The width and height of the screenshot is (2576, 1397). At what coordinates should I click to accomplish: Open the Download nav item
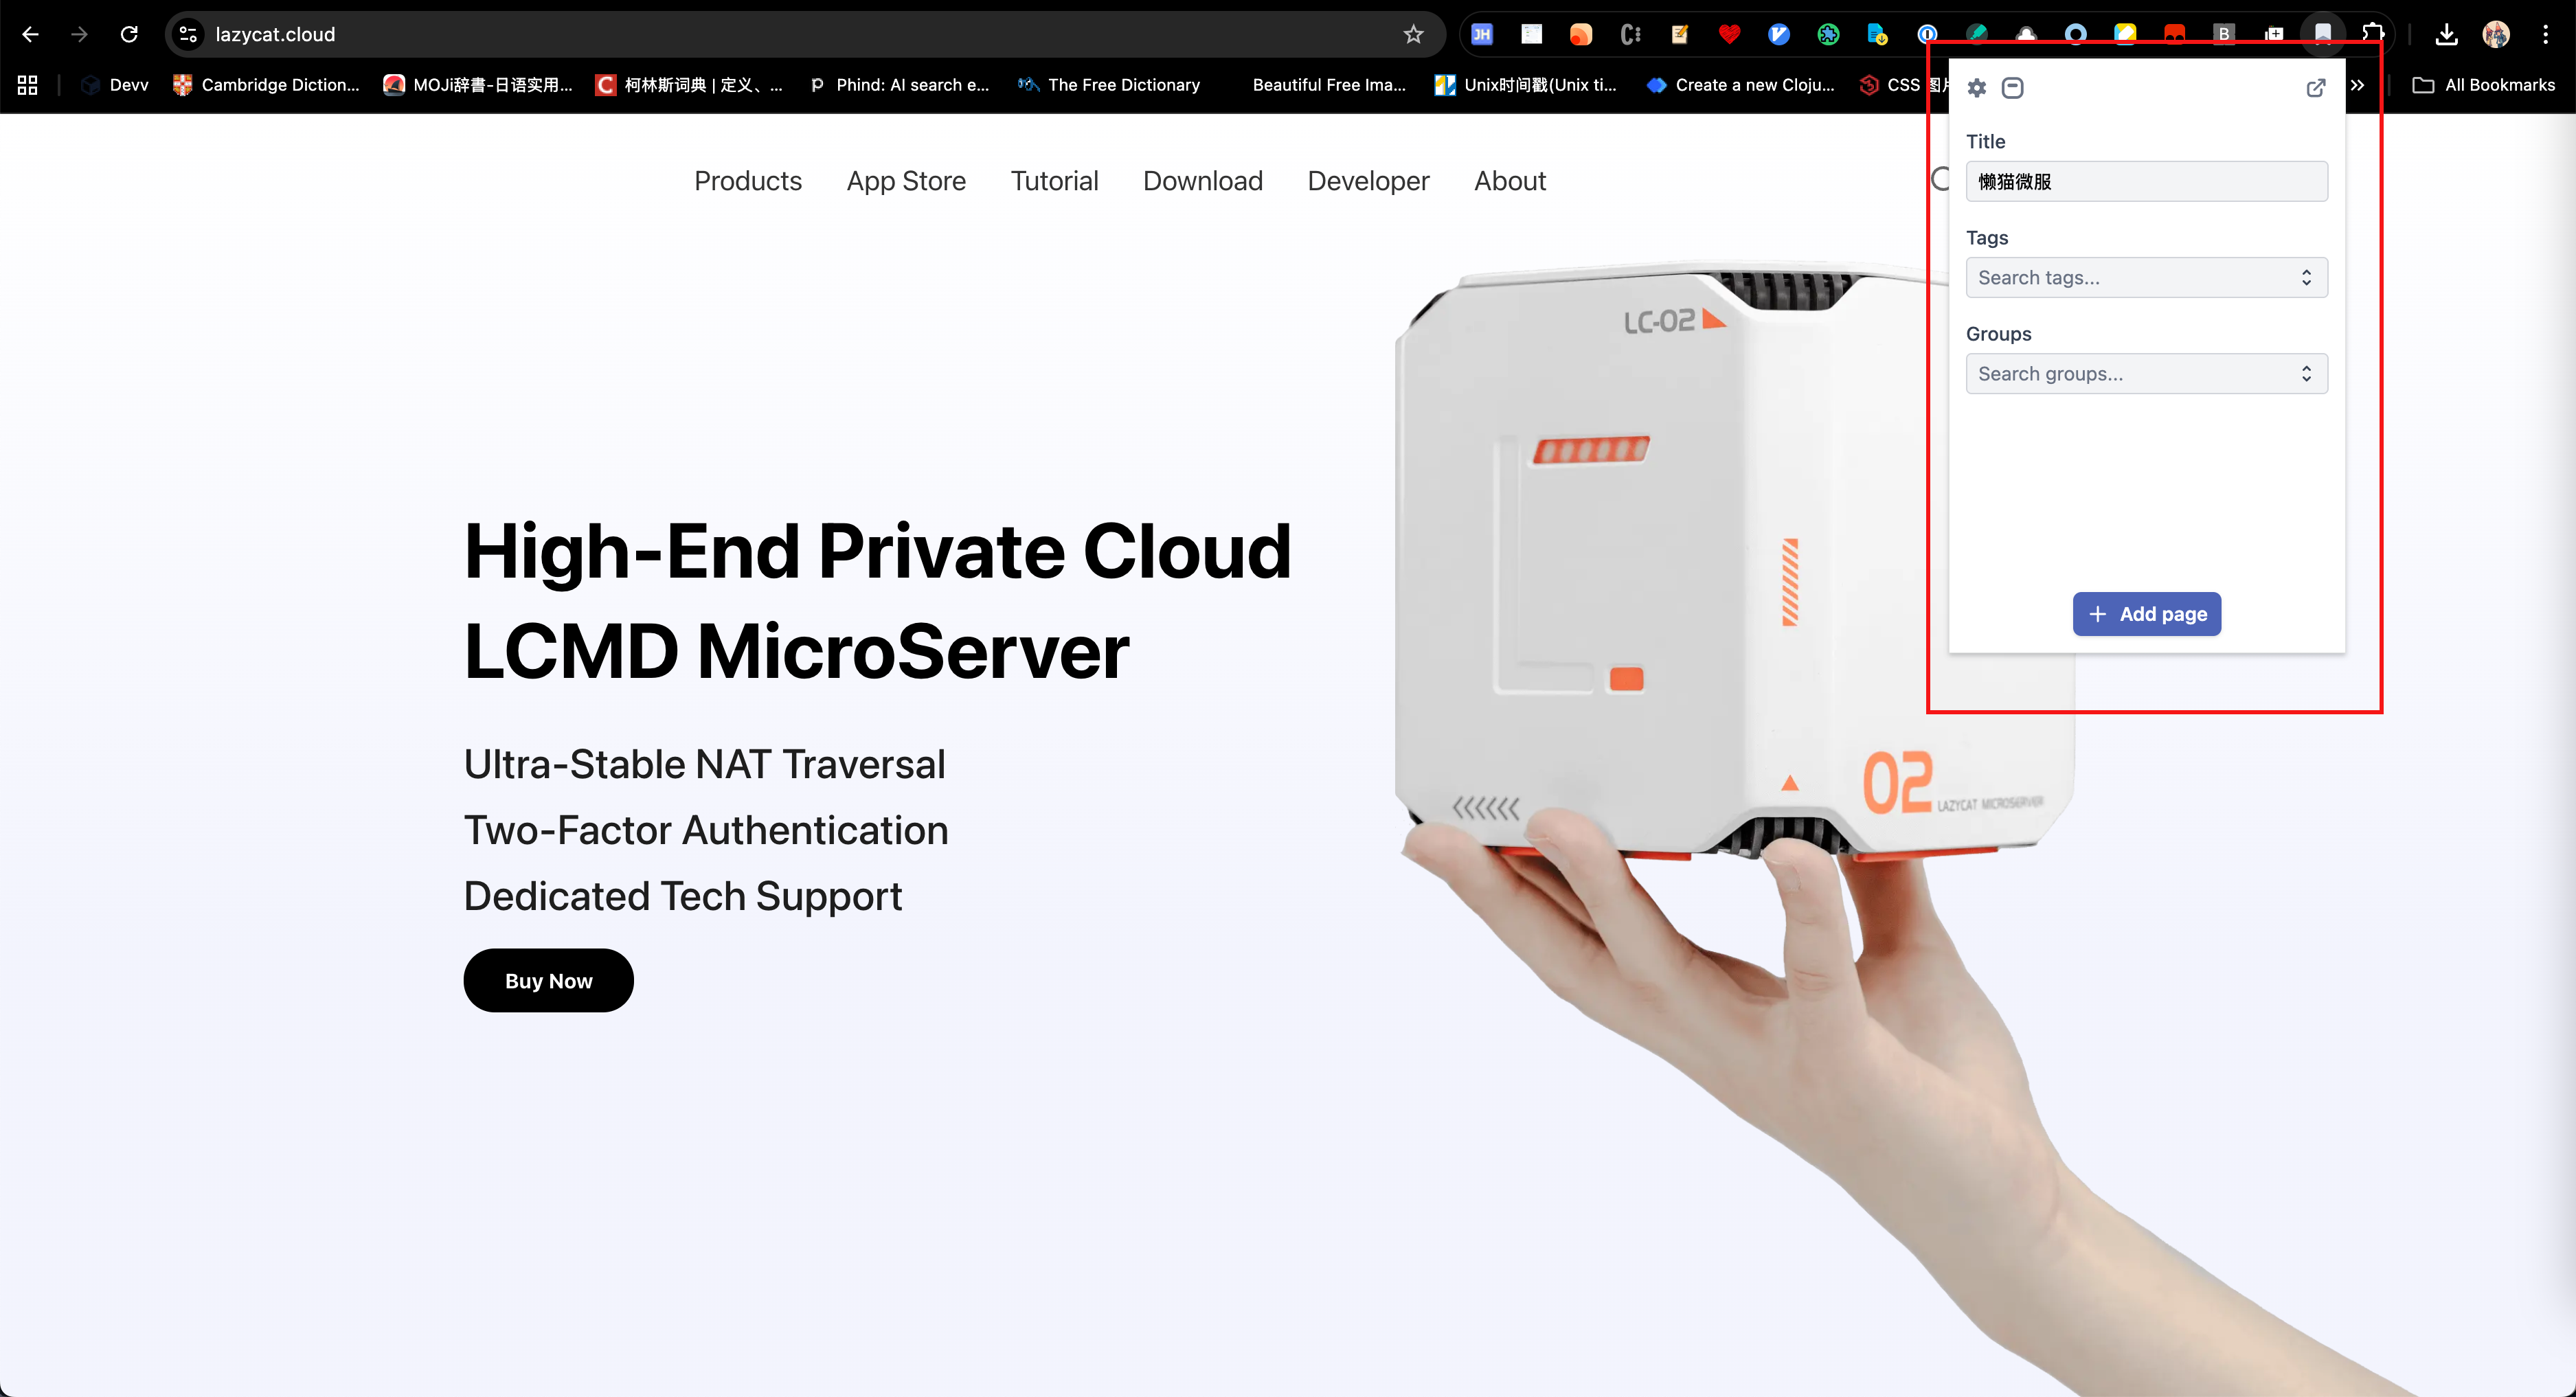tap(1203, 181)
